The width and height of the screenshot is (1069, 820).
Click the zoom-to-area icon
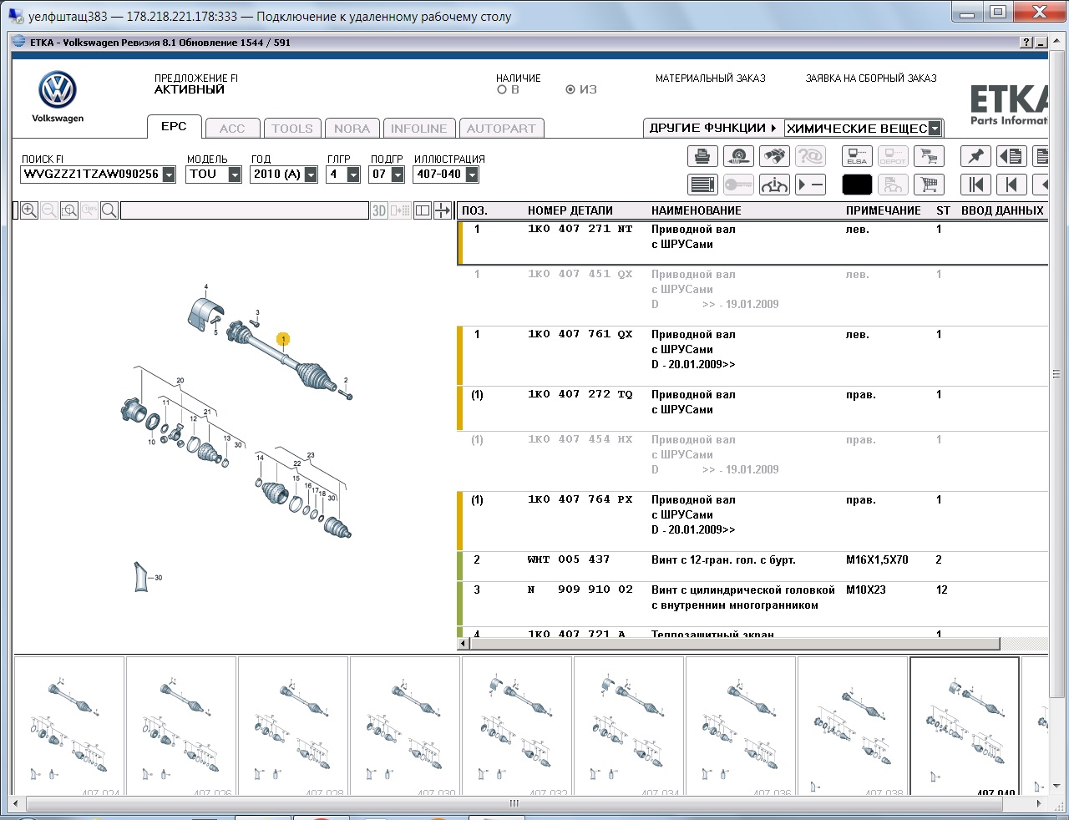[69, 210]
